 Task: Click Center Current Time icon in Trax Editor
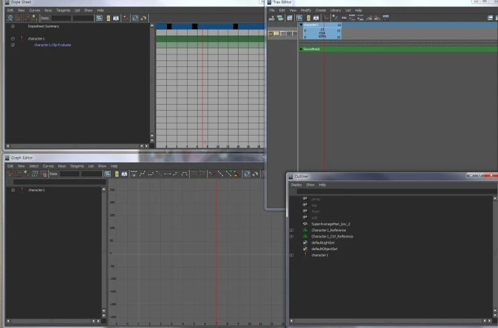(x=316, y=18)
